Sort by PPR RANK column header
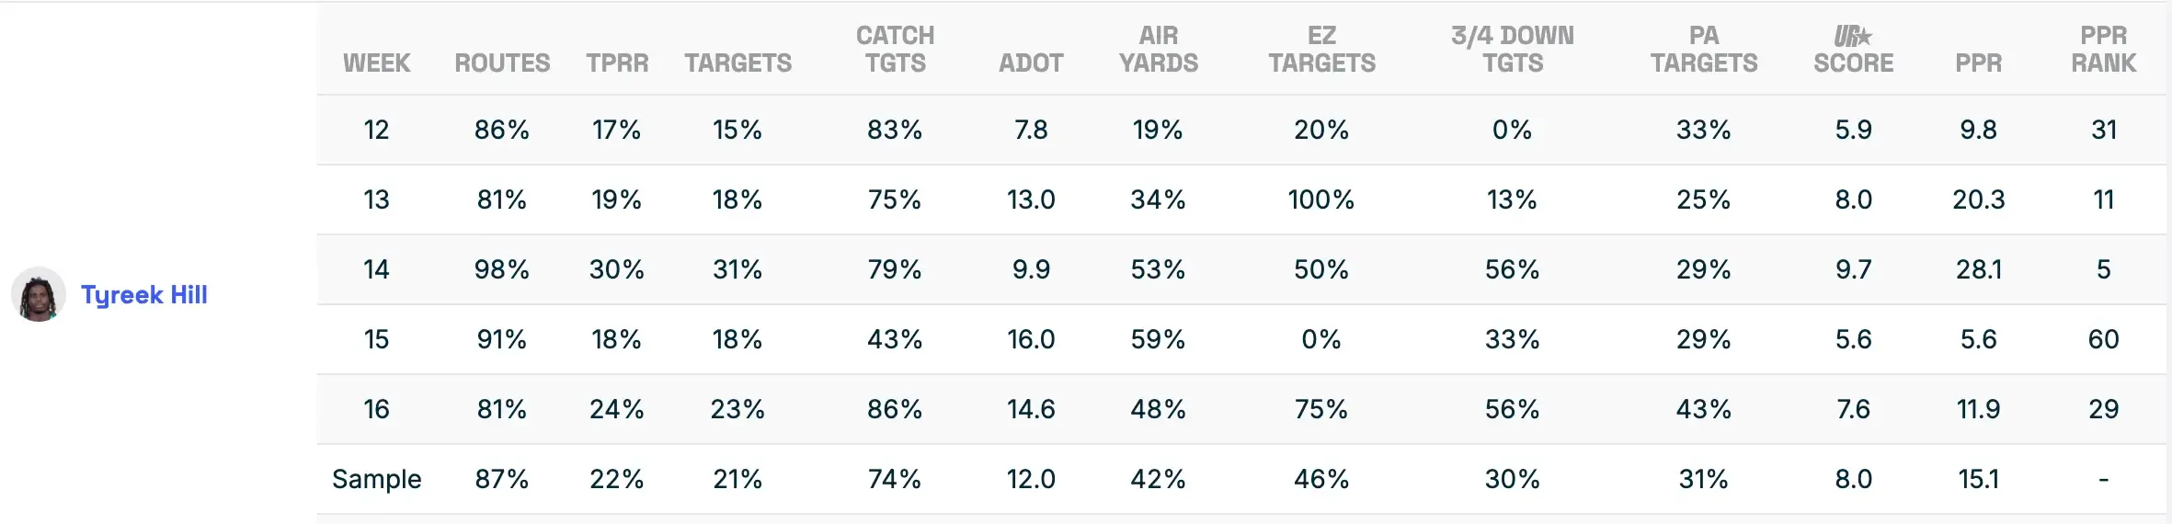 click(2103, 50)
